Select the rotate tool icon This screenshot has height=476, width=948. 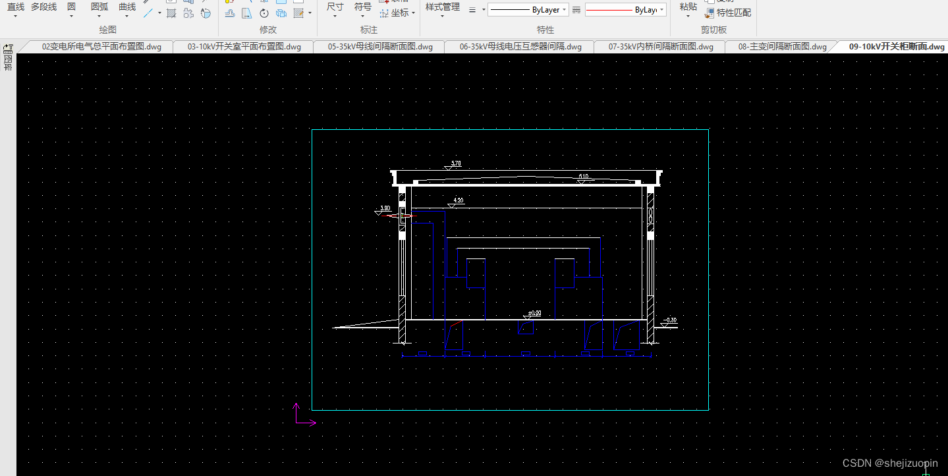click(x=264, y=13)
